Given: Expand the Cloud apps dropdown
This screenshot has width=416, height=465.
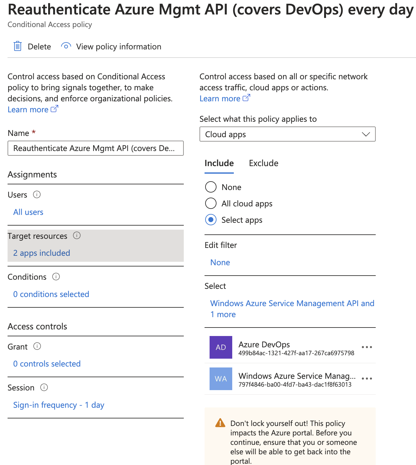Looking at the screenshot, I should (287, 134).
